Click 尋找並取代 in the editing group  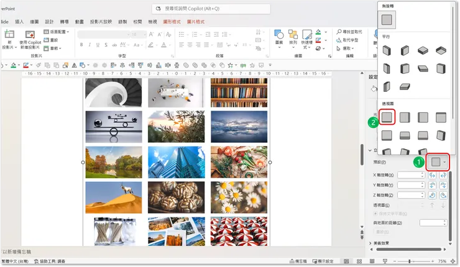349,32
